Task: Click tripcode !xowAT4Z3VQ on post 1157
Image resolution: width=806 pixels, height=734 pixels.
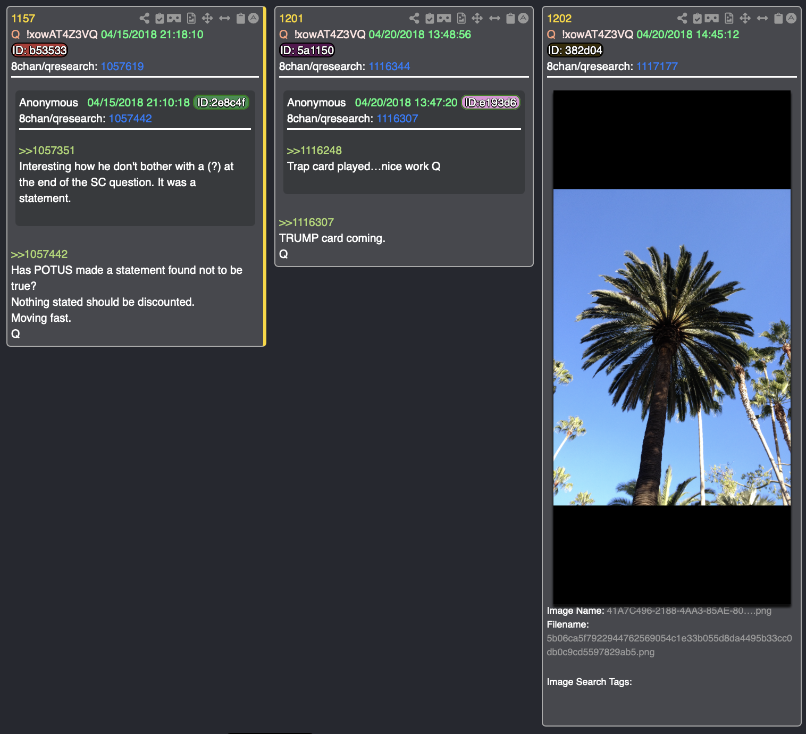Action: 62,35
